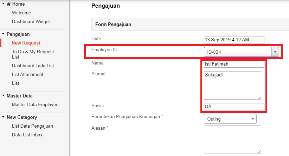Collapse the Pengajuan menu section
289x156 pixels.
click(3, 34)
